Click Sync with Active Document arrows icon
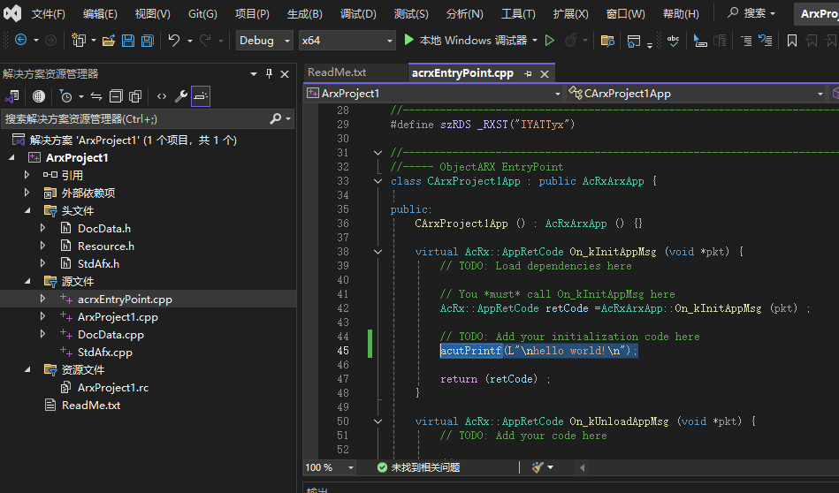 click(96, 96)
